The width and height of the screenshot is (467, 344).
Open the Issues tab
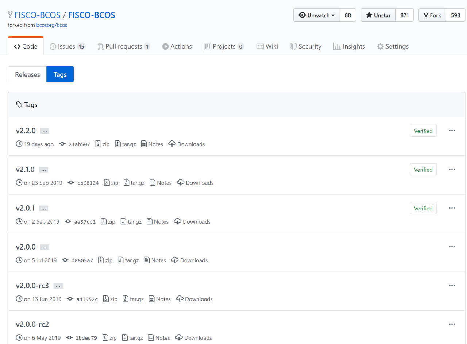point(67,46)
